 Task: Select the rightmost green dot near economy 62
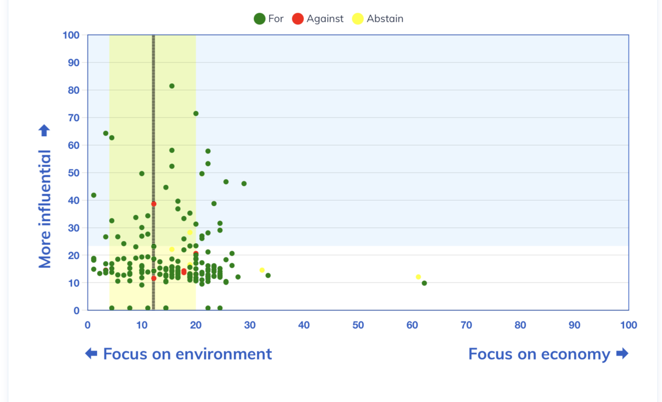coord(424,283)
